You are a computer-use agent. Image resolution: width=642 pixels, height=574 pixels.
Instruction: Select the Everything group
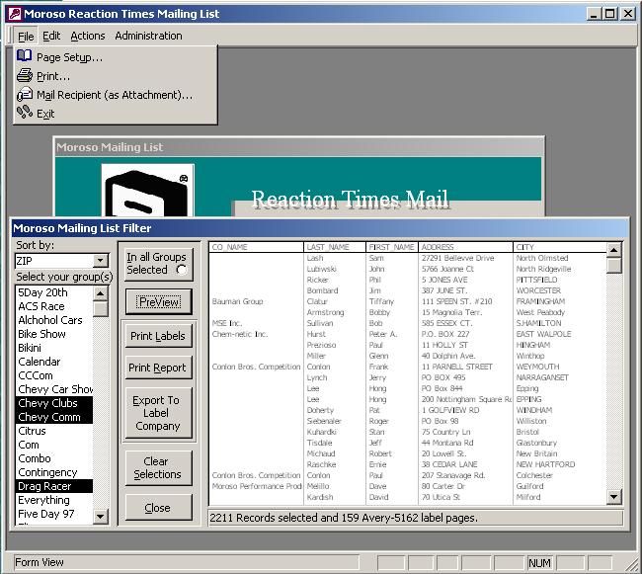[x=55, y=500]
